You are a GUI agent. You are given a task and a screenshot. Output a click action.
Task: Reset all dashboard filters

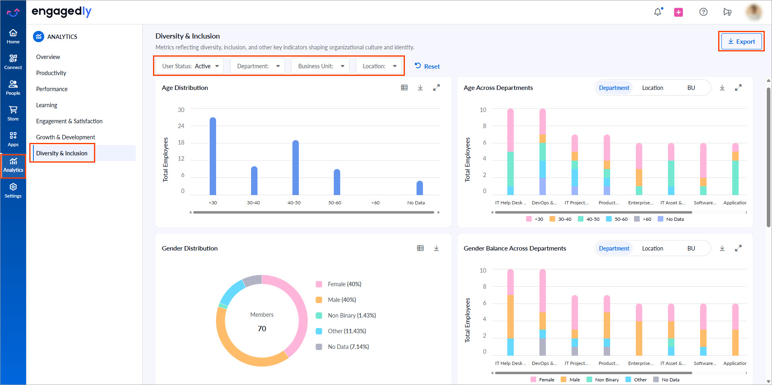pos(427,66)
